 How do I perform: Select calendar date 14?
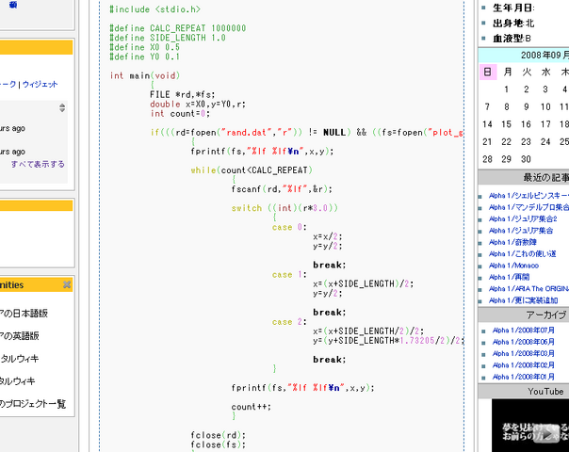487,124
